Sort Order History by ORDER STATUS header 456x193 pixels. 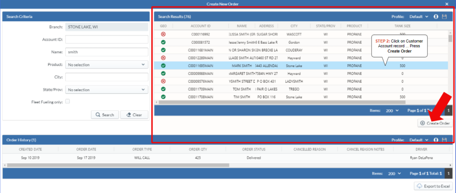pyautogui.click(x=253, y=149)
